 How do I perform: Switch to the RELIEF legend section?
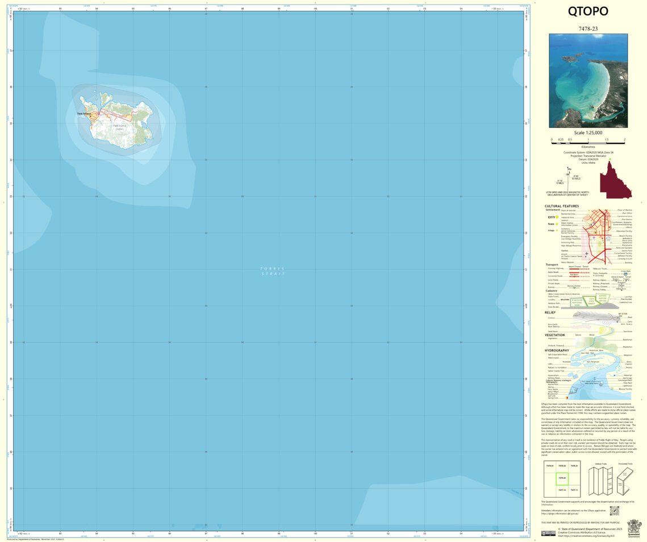point(550,312)
